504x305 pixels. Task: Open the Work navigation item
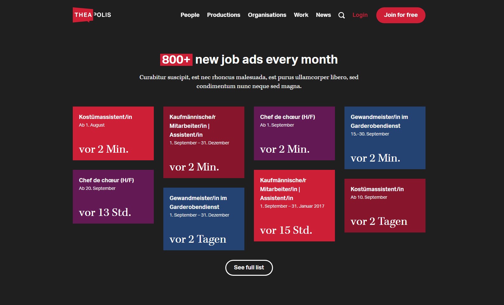coord(301,15)
